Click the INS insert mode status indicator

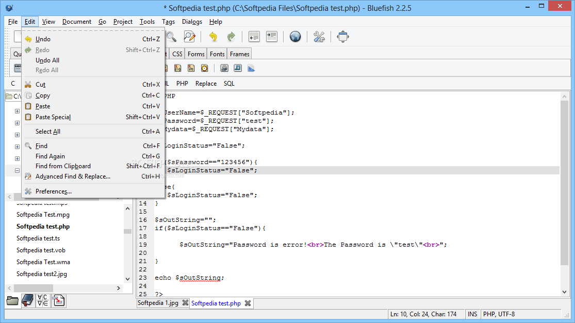(x=472, y=314)
